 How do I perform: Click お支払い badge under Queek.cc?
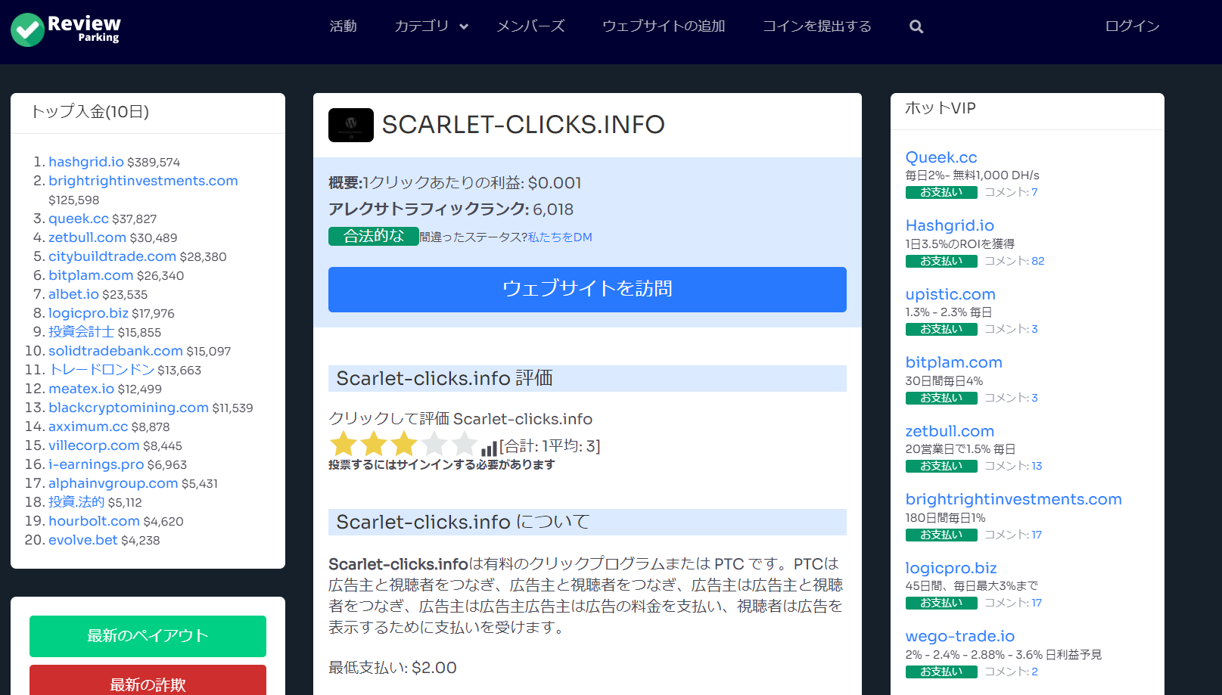(941, 193)
